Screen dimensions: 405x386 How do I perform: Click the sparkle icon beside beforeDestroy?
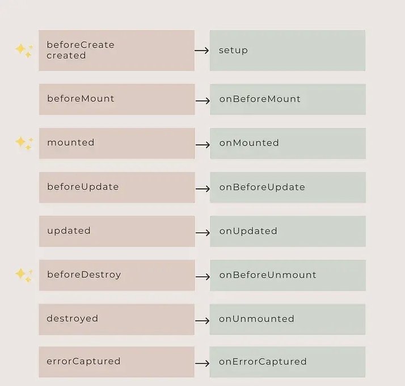click(x=24, y=276)
